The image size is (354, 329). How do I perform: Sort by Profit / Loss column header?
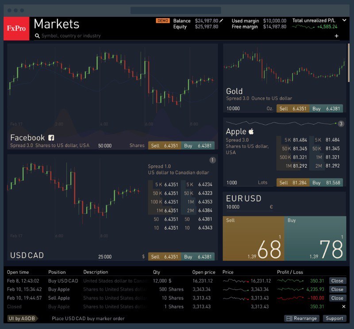290,272
